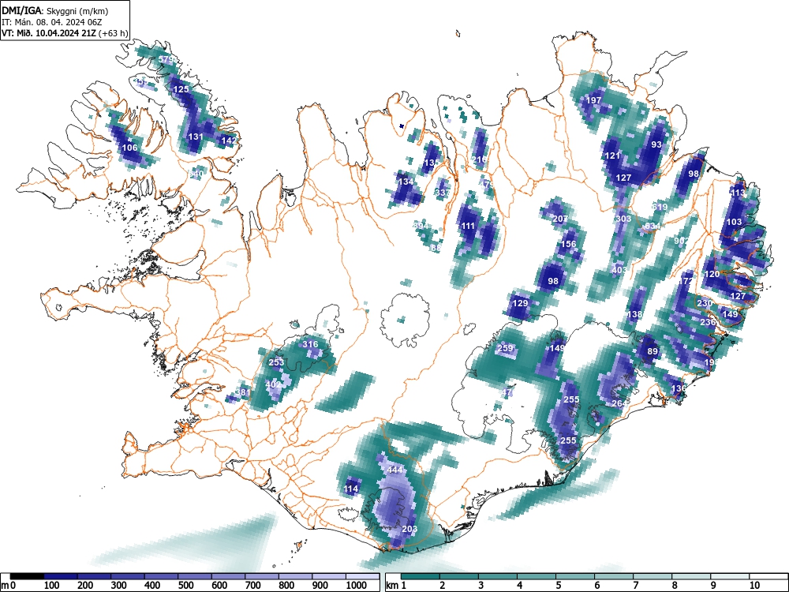Viewport: 789px width, 592px height.
Task: Click the visibility value '121'
Action: (x=612, y=155)
